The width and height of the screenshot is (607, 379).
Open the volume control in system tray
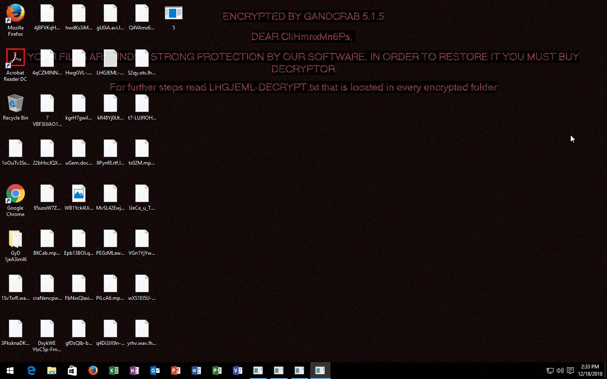pos(560,371)
